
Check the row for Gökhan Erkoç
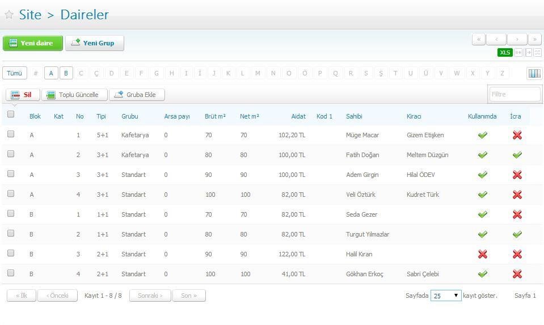[11, 273]
